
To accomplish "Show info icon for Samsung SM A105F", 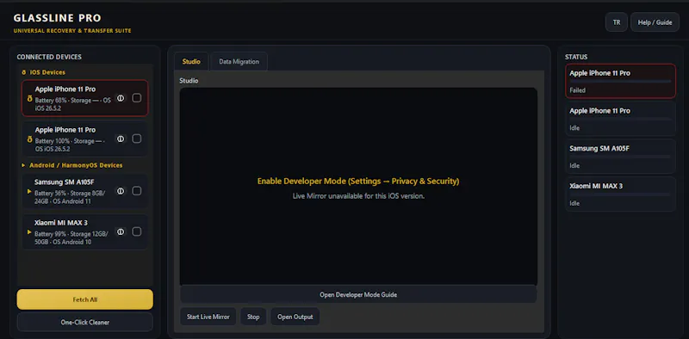I will pyautogui.click(x=121, y=191).
